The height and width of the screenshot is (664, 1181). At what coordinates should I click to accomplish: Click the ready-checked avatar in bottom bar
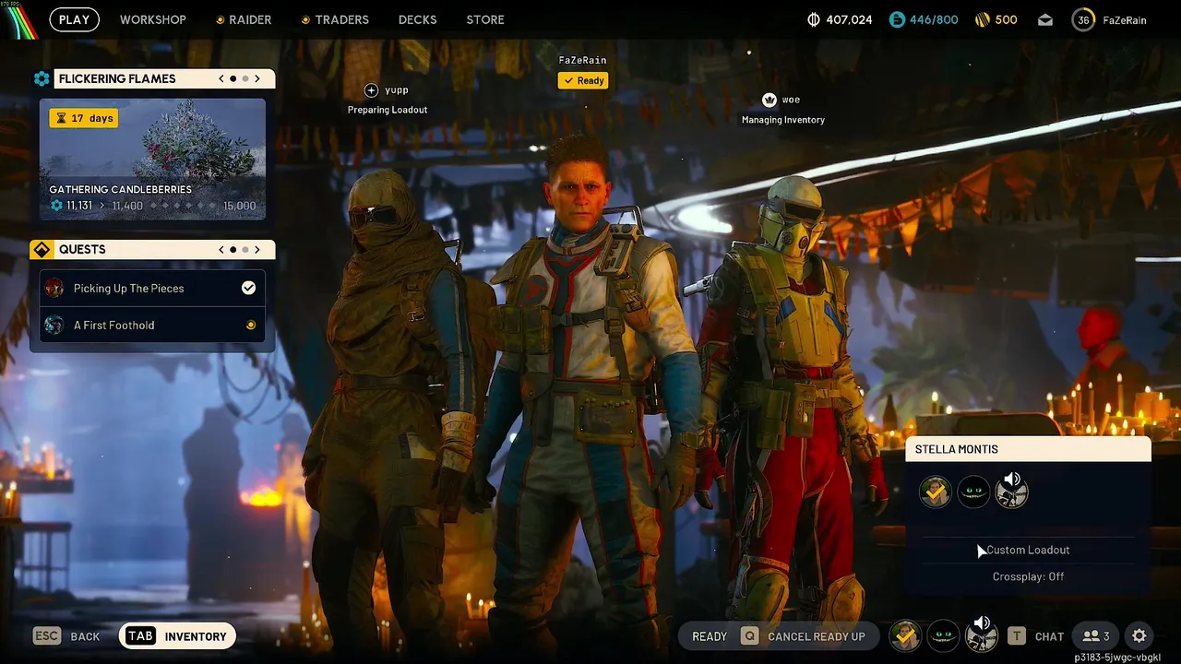point(905,635)
